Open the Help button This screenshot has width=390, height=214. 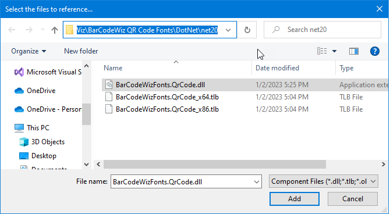375,51
